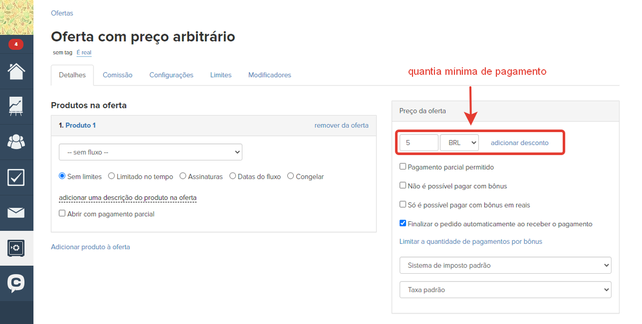Uncheck 'Finalizar o pedido automaticamente' checkbox

point(403,224)
